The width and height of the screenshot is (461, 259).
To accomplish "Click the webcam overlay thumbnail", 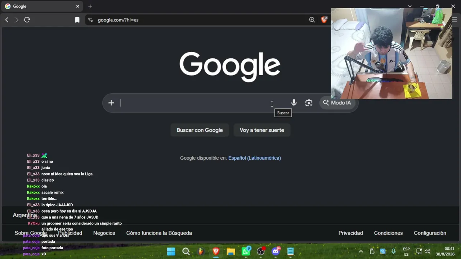I will pyautogui.click(x=391, y=54).
